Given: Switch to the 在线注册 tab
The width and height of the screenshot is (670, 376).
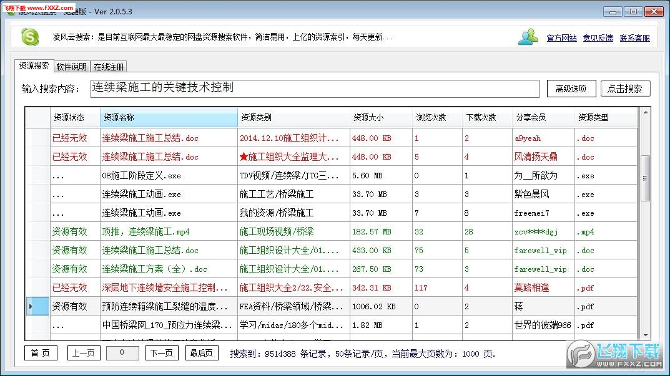Looking at the screenshot, I should [109, 67].
